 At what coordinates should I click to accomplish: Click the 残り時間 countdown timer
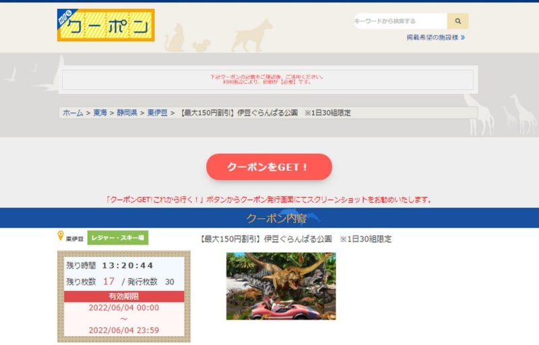coord(127,265)
